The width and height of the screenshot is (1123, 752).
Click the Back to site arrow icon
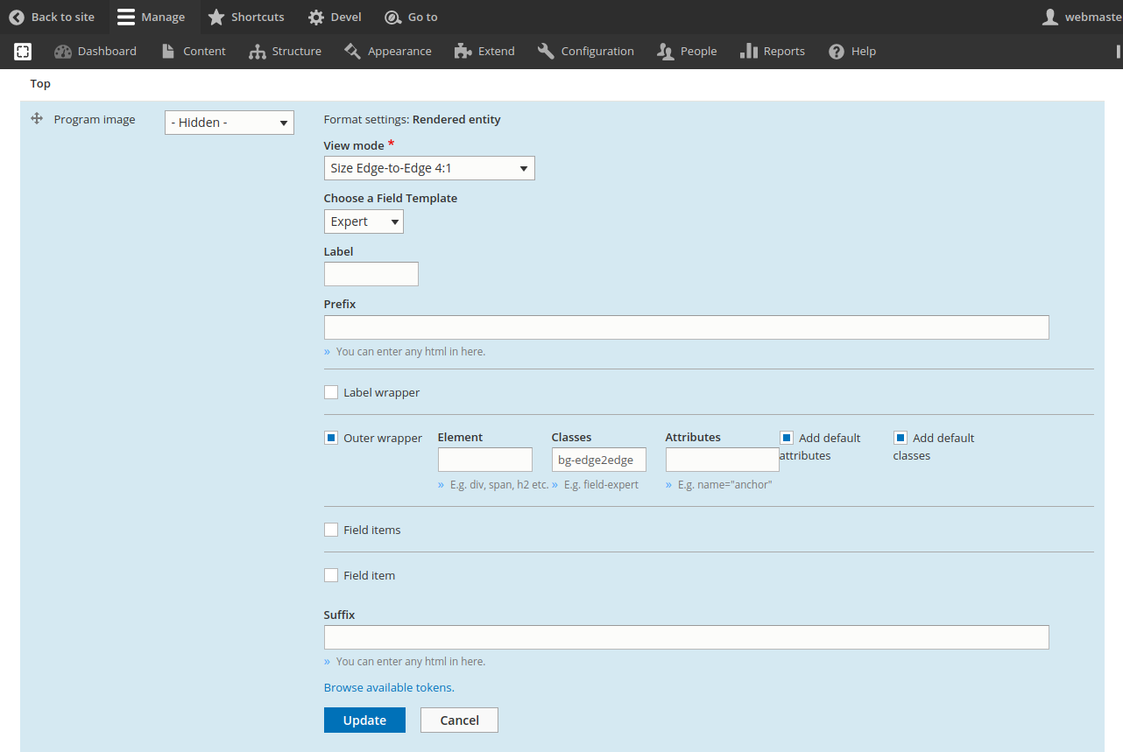coord(17,17)
